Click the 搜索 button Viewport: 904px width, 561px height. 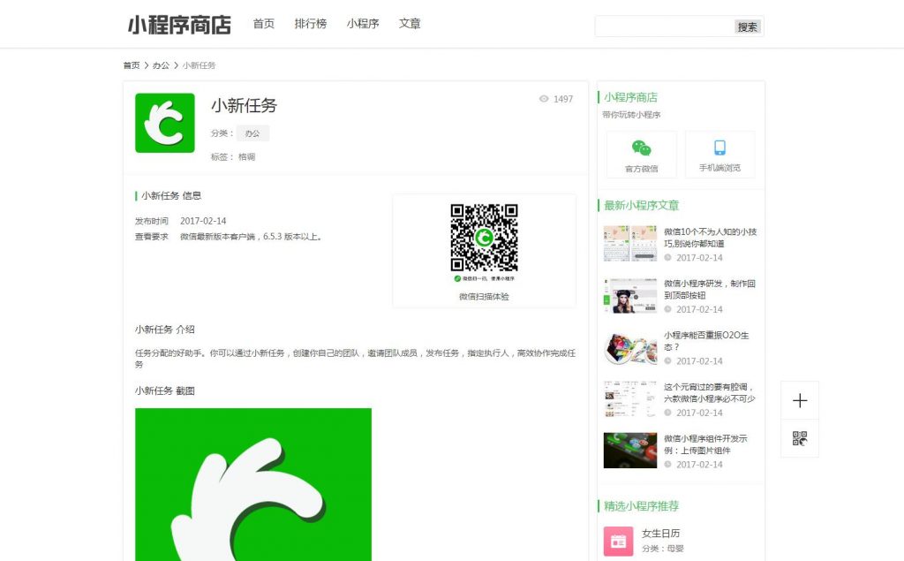(747, 27)
